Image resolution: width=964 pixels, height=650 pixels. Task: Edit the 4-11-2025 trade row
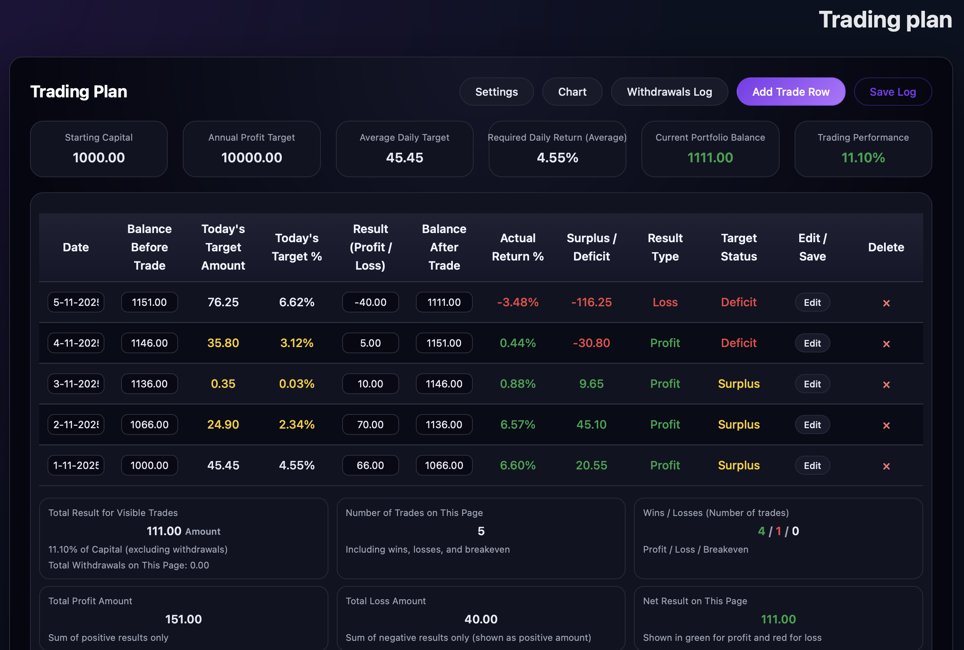click(x=812, y=343)
